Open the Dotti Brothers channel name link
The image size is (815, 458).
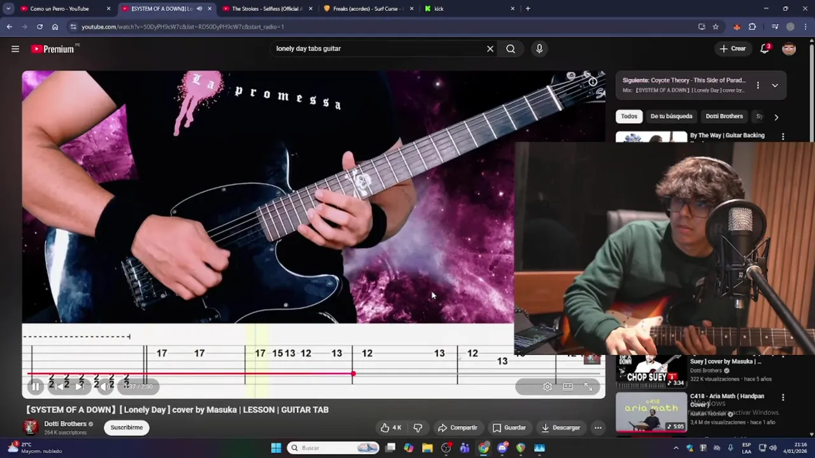click(x=65, y=424)
